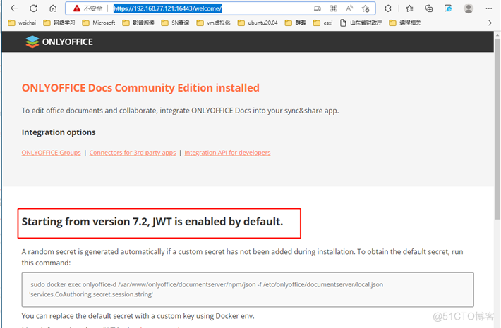Click the browser back arrow
This screenshot has width=501, height=328.
14,8
